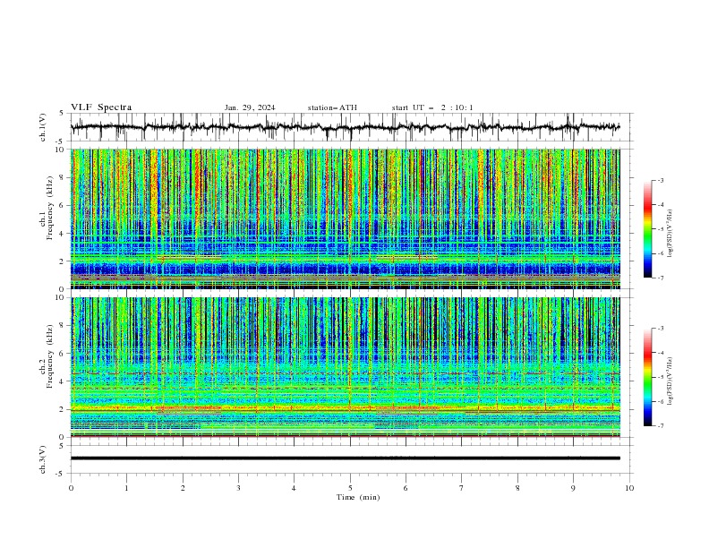Click the time axis tick label '5'
Viewport: 709px width, 548px height.
[x=350, y=488]
